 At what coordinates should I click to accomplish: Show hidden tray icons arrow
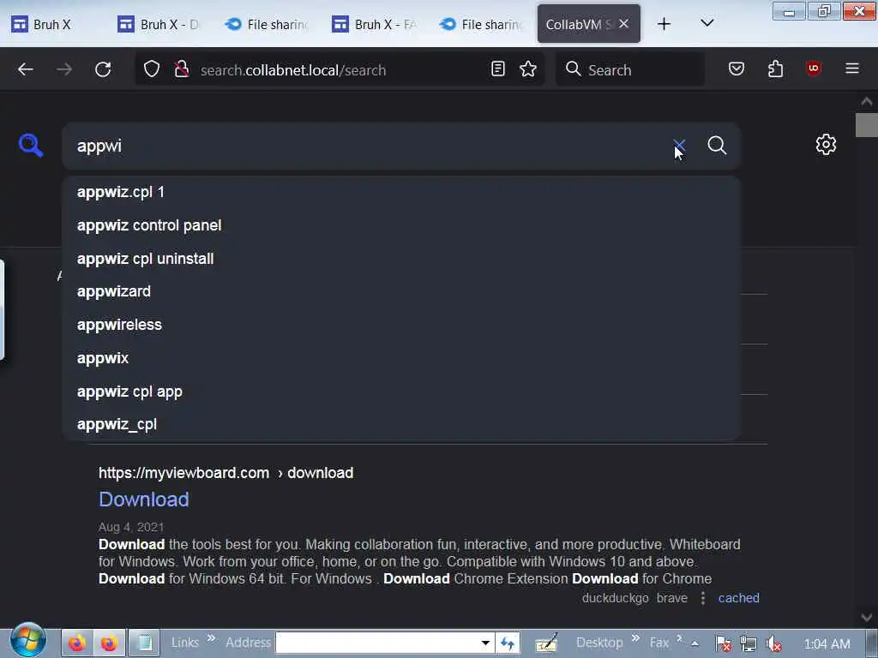tap(695, 643)
